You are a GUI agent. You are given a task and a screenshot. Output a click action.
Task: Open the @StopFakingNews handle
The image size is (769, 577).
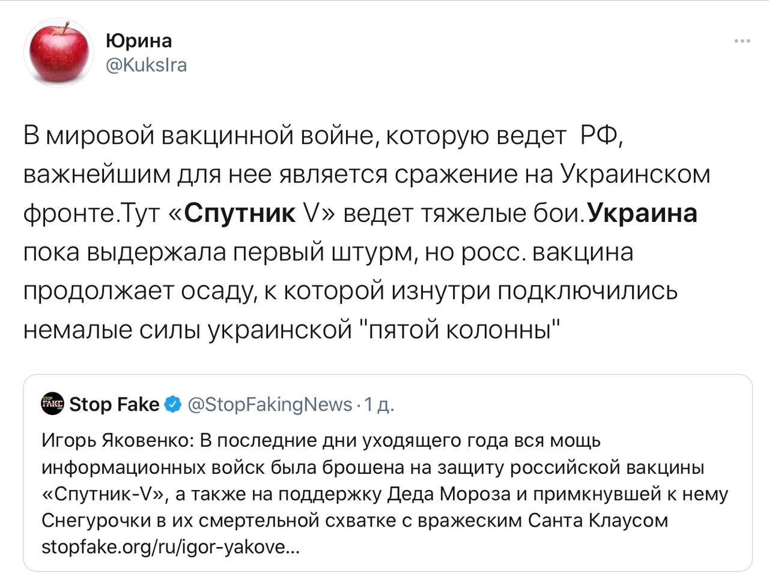[270, 405]
